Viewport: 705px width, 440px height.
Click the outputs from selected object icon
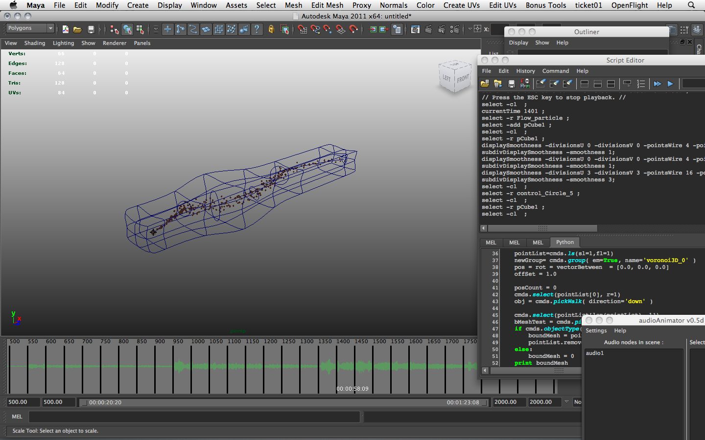click(x=384, y=30)
